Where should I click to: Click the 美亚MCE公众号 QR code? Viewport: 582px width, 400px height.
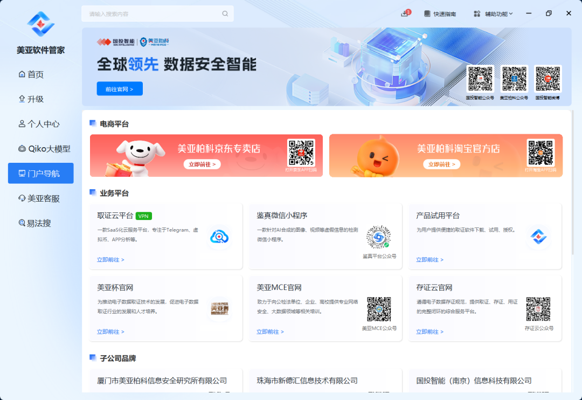(379, 309)
